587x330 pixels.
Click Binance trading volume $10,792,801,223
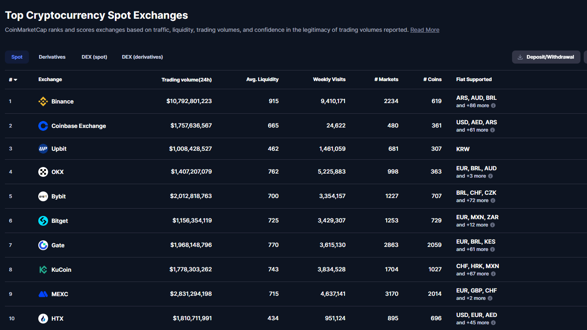[189, 101]
